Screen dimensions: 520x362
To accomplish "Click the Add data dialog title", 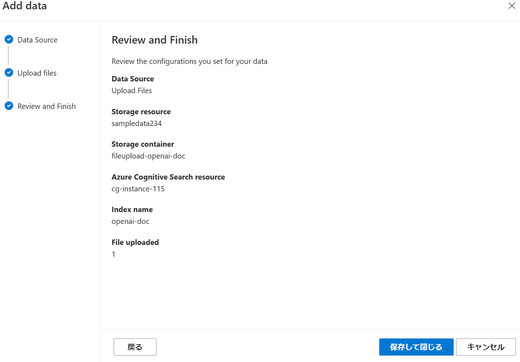I will 25,6.
